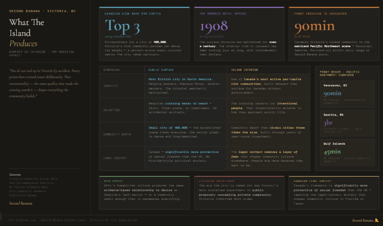Click the 'UVic Effect' card heading
Viewport: 383px width, 226px height.
click(113, 181)
